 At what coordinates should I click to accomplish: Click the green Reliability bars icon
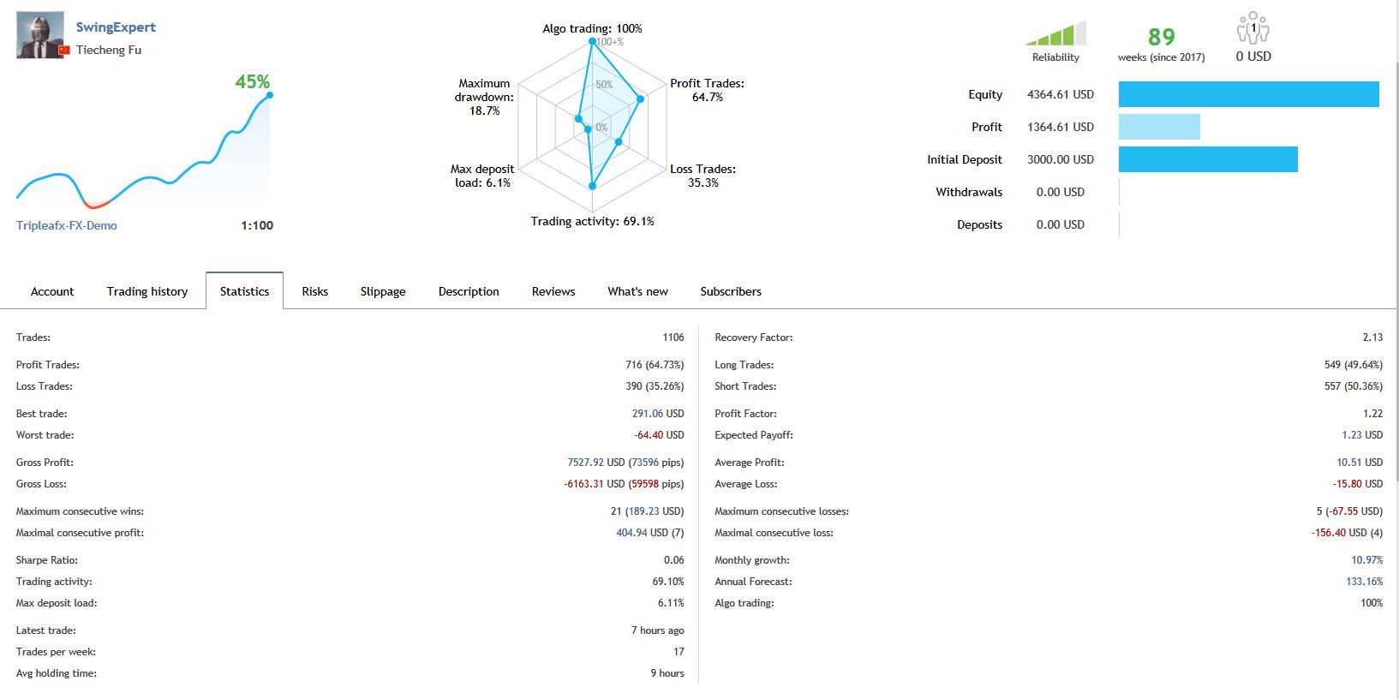1055,34
